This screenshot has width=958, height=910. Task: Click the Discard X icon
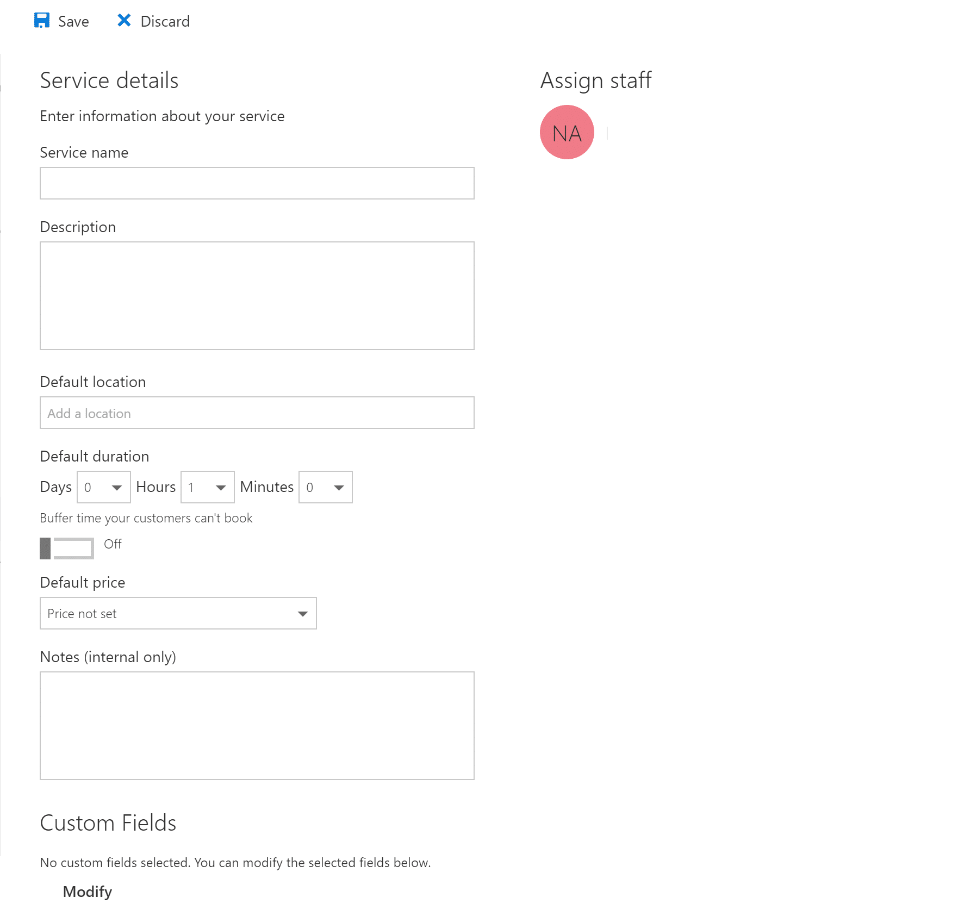[x=124, y=20]
